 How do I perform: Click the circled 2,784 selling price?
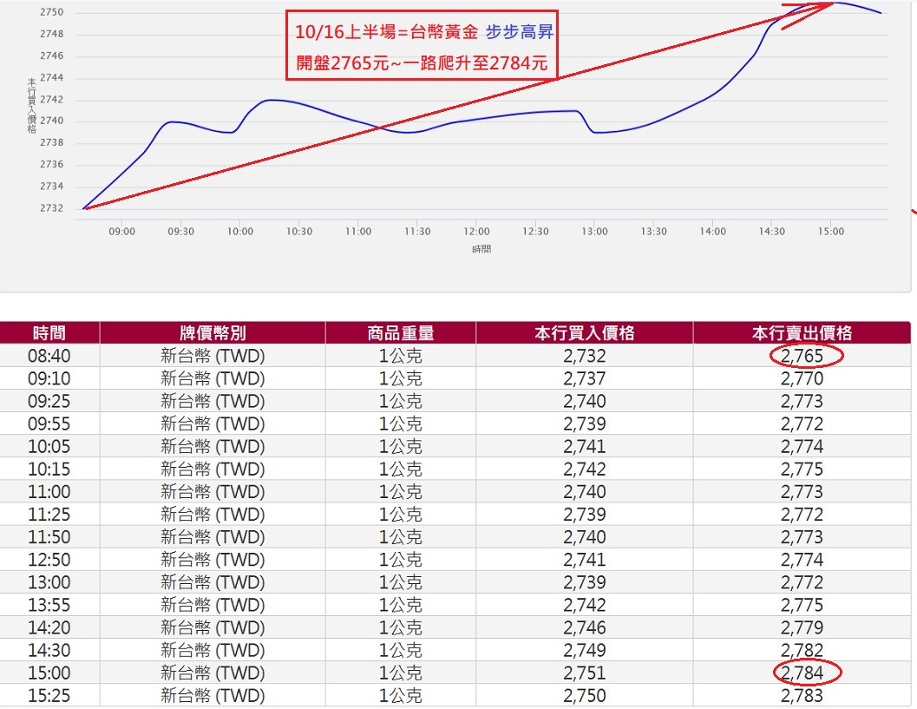805,672
